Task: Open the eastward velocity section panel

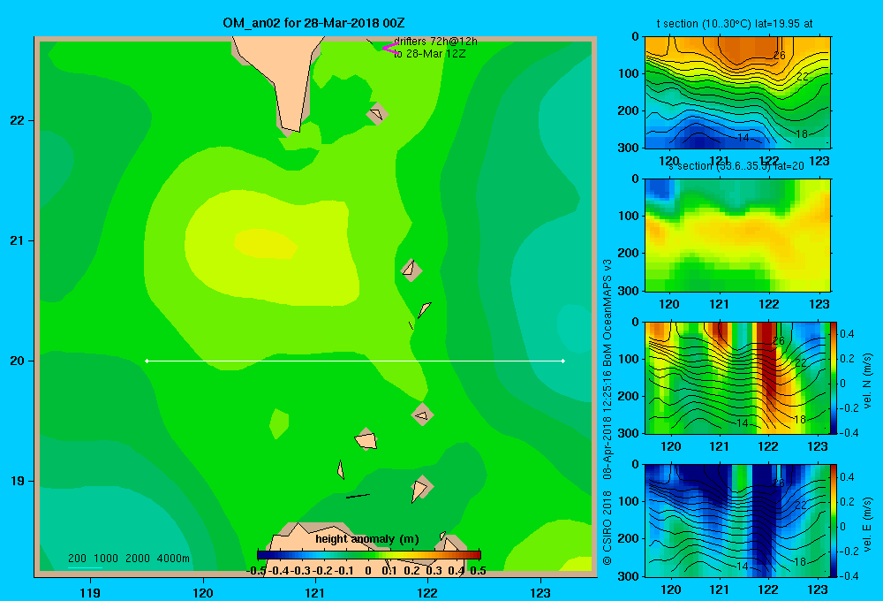Action: coord(737,521)
